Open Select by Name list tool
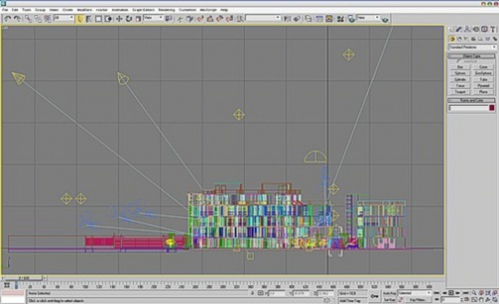Viewport: 499px width, 304px height. coord(89,19)
